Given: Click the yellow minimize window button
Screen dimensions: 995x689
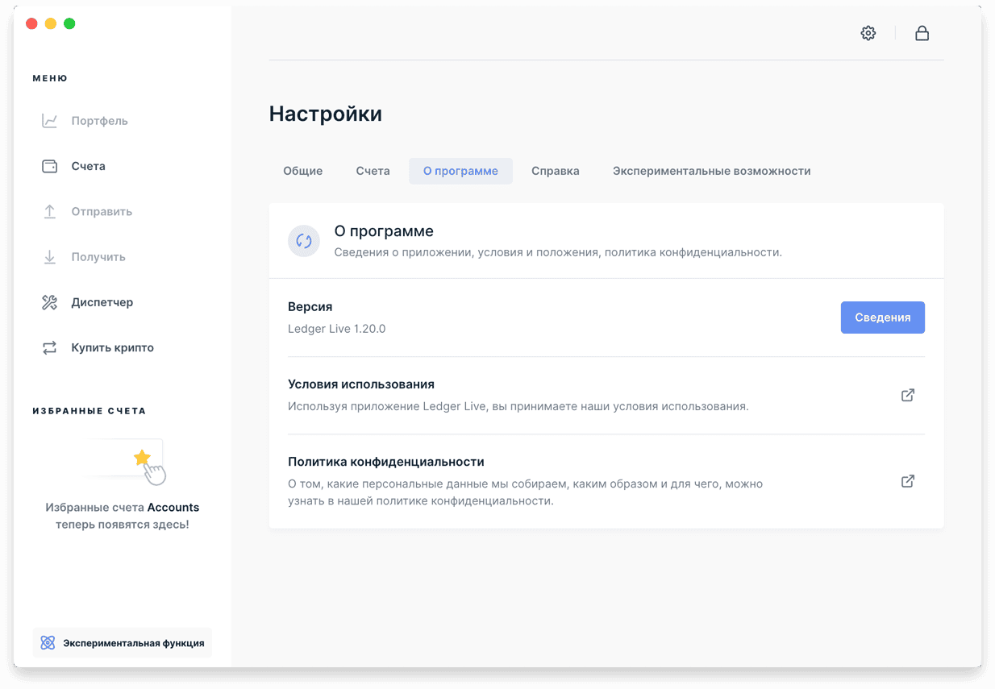Looking at the screenshot, I should click(x=51, y=23).
